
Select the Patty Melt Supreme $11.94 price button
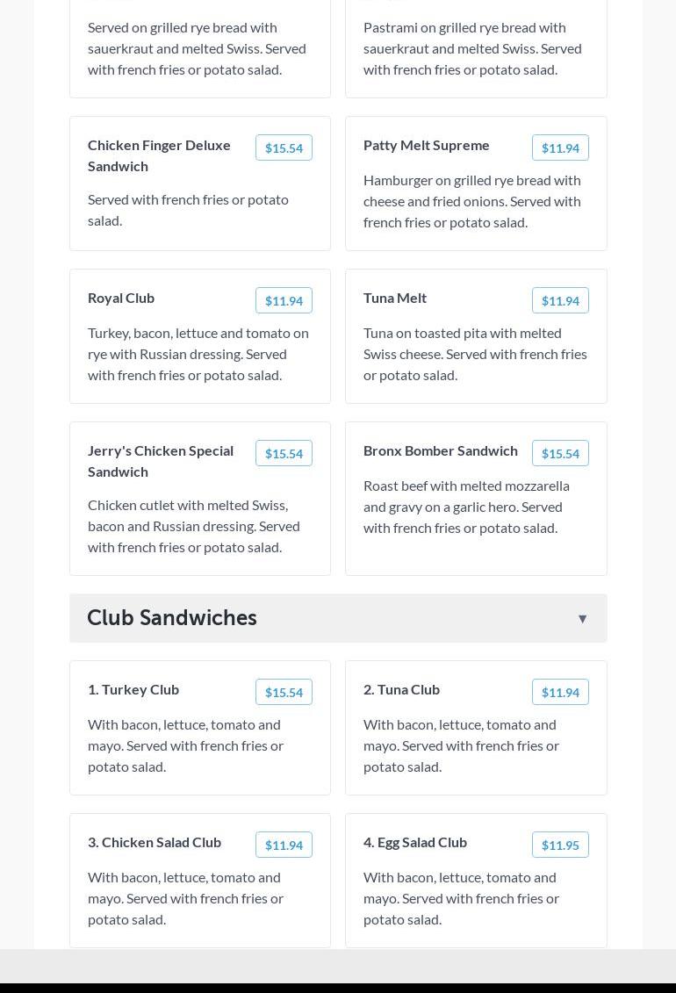coord(560,148)
